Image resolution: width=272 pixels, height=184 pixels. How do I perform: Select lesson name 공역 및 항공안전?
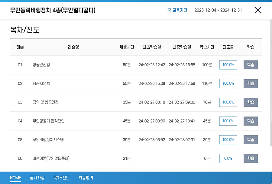[x=45, y=102]
